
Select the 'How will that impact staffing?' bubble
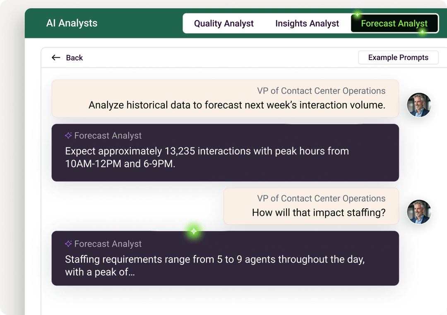311,206
